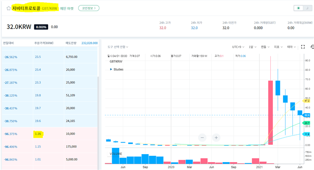
Task: Select order price 1.01
Action: pos(38,159)
